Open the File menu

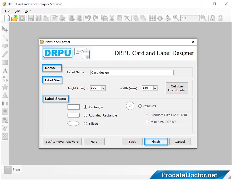[7, 11]
